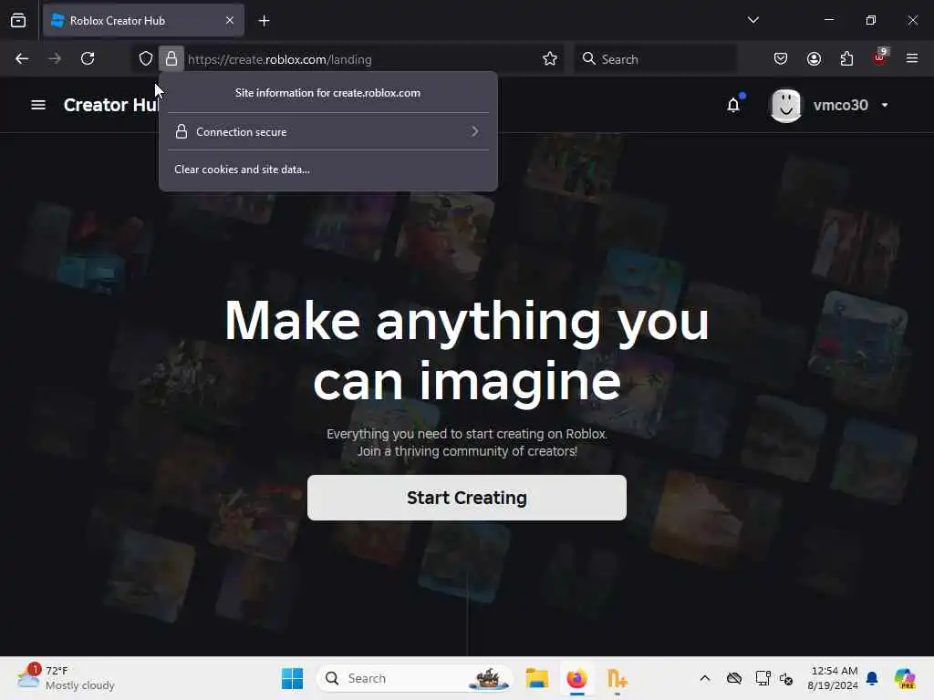This screenshot has height=700, width=934.
Task: Open Save to Pocket
Action: coord(781,58)
